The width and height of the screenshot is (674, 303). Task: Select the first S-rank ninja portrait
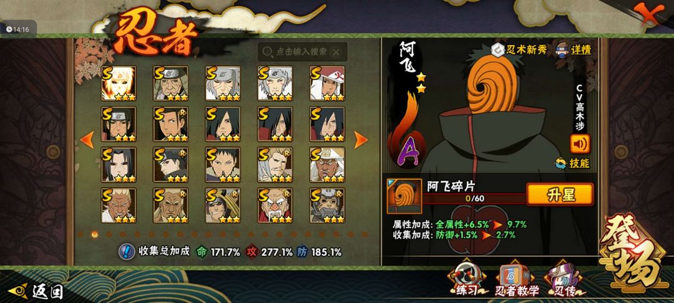[x=119, y=84]
